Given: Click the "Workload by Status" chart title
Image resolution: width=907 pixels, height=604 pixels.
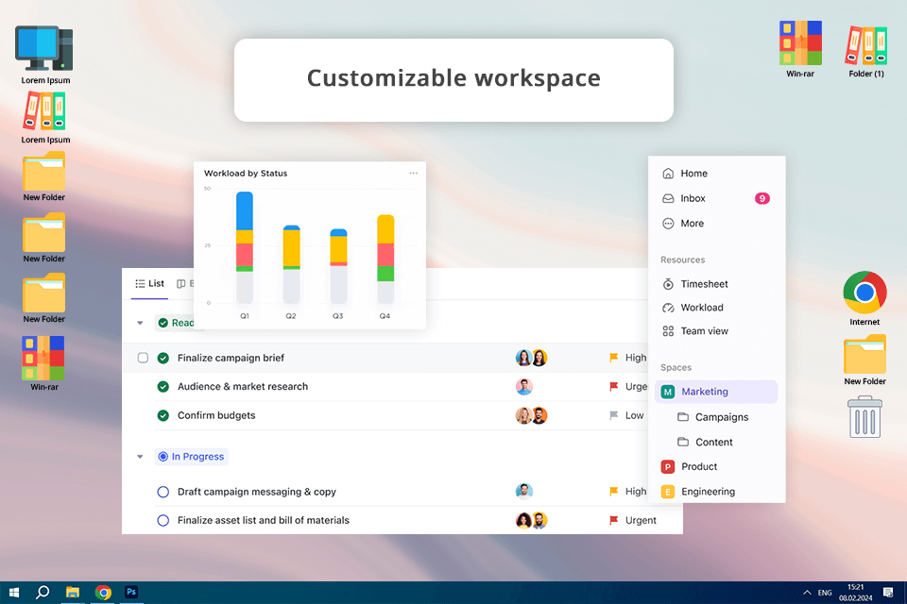Looking at the screenshot, I should tap(246, 173).
